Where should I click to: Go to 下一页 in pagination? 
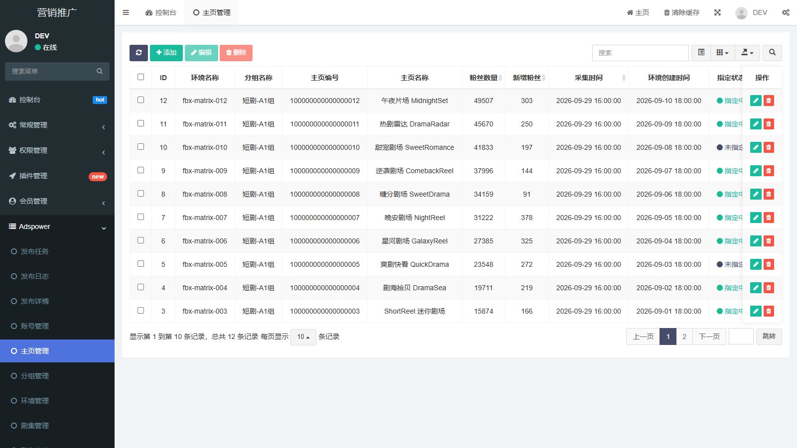click(x=709, y=336)
